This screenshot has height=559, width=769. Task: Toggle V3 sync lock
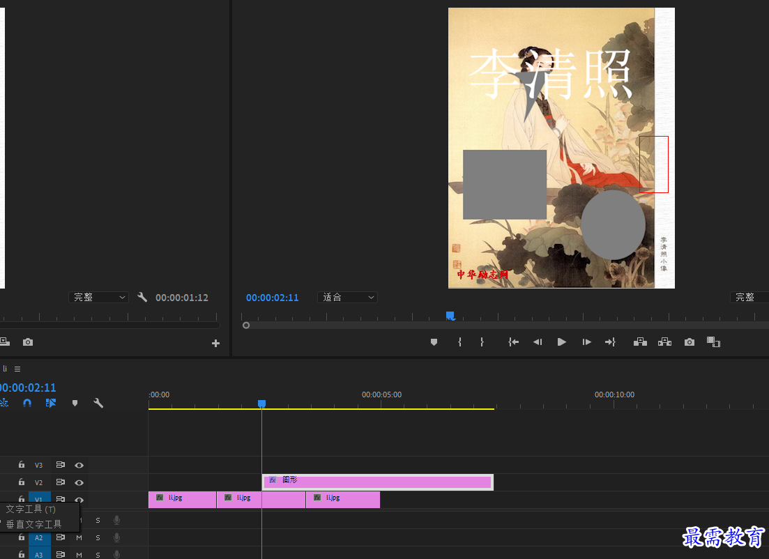61,464
